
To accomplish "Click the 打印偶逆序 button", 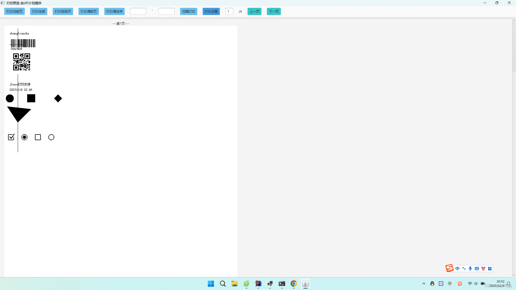I will [114, 11].
